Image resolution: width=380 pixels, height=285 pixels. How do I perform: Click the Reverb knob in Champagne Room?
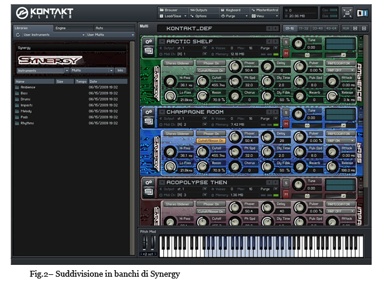click(300, 167)
